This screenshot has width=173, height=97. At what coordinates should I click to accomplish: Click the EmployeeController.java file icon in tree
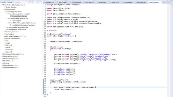11,16
